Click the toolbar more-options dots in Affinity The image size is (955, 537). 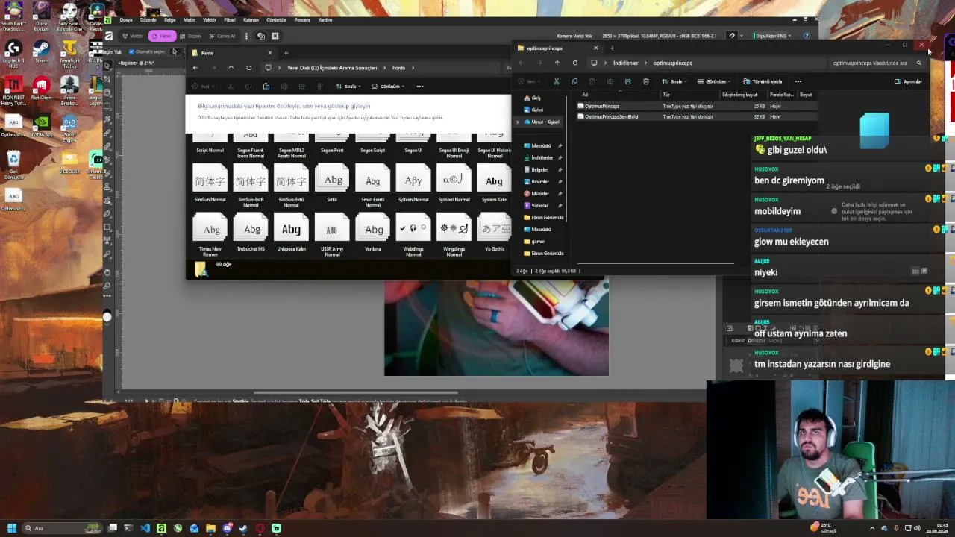(x=246, y=36)
